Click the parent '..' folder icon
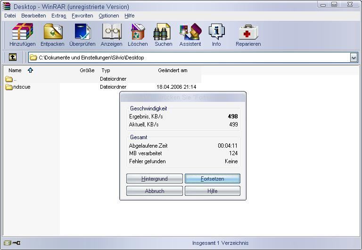Image resolution: width=362 pixels, height=250 pixels. [x=9, y=79]
